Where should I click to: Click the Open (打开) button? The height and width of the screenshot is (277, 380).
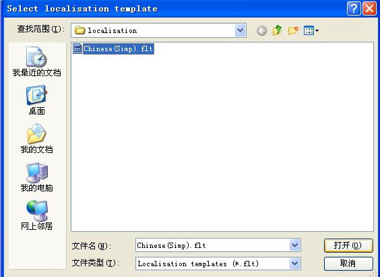point(348,245)
